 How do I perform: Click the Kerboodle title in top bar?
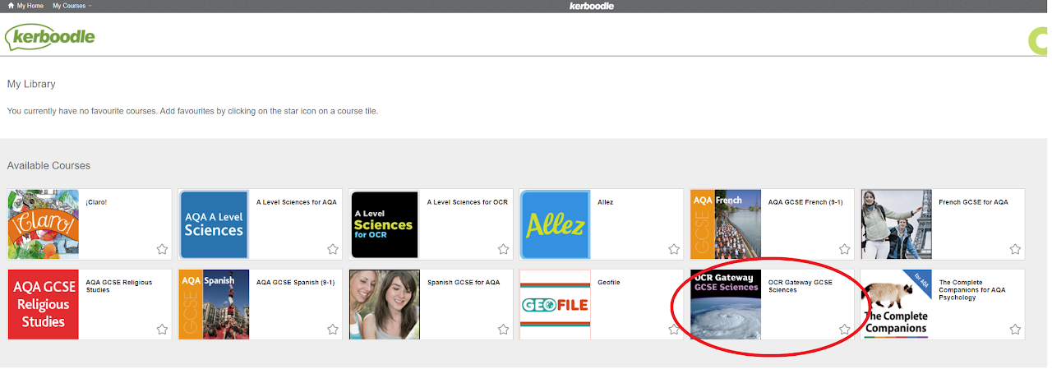(x=592, y=6)
